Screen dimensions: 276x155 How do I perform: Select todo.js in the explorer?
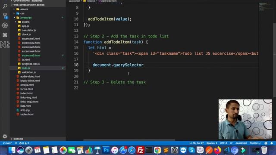[26, 68]
